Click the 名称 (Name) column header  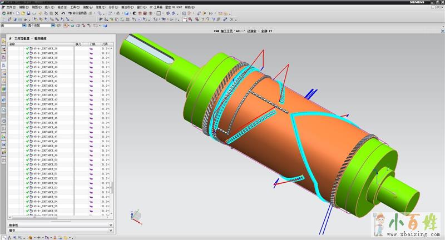tap(12, 43)
